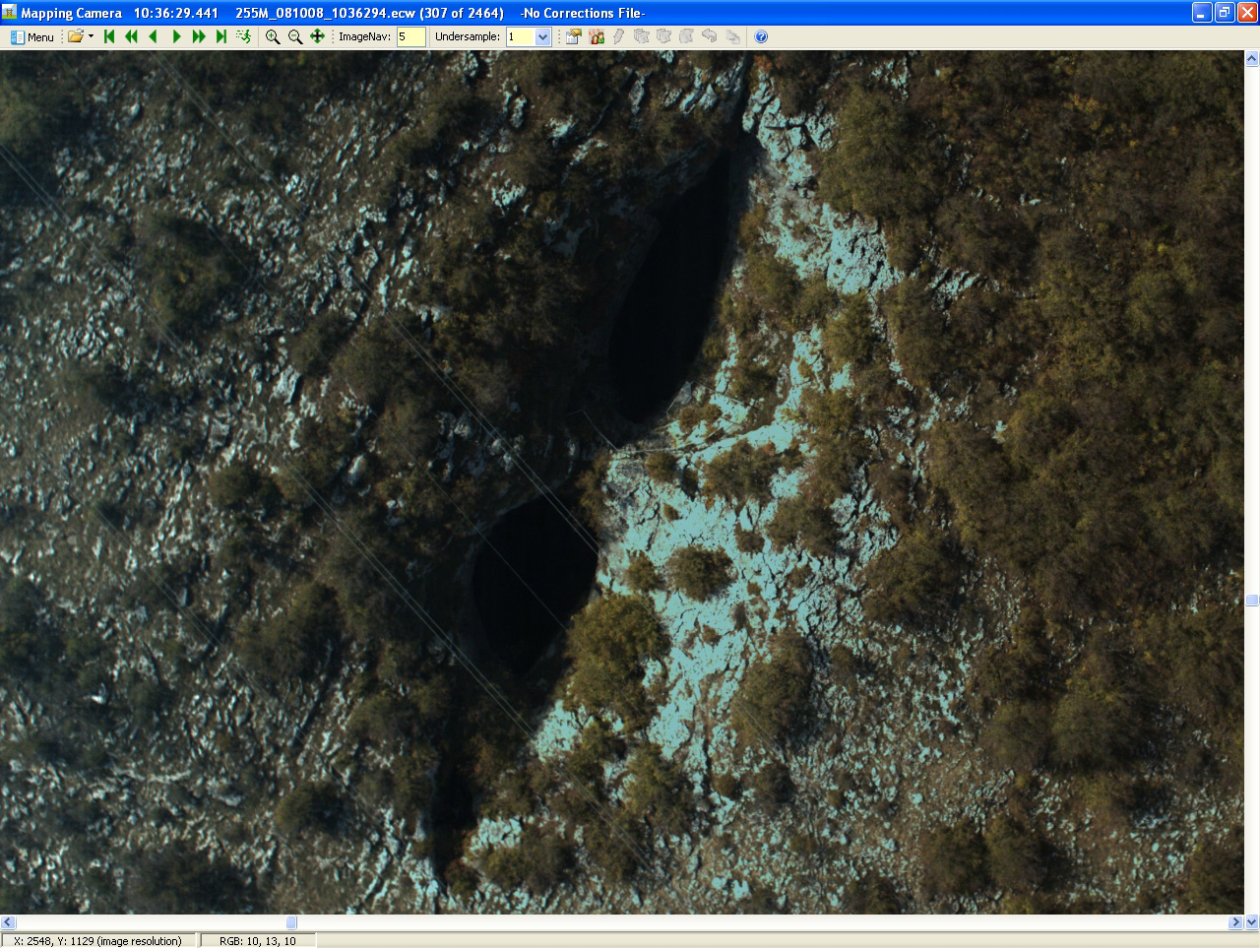Select the zoom in magnifier

tap(273, 36)
